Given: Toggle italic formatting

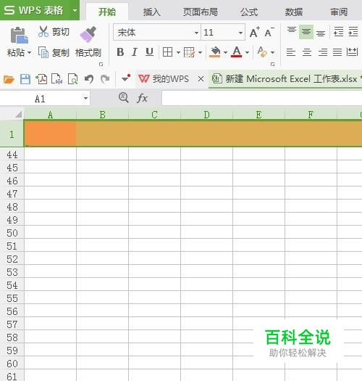Looking at the screenshot, I should [x=135, y=52].
